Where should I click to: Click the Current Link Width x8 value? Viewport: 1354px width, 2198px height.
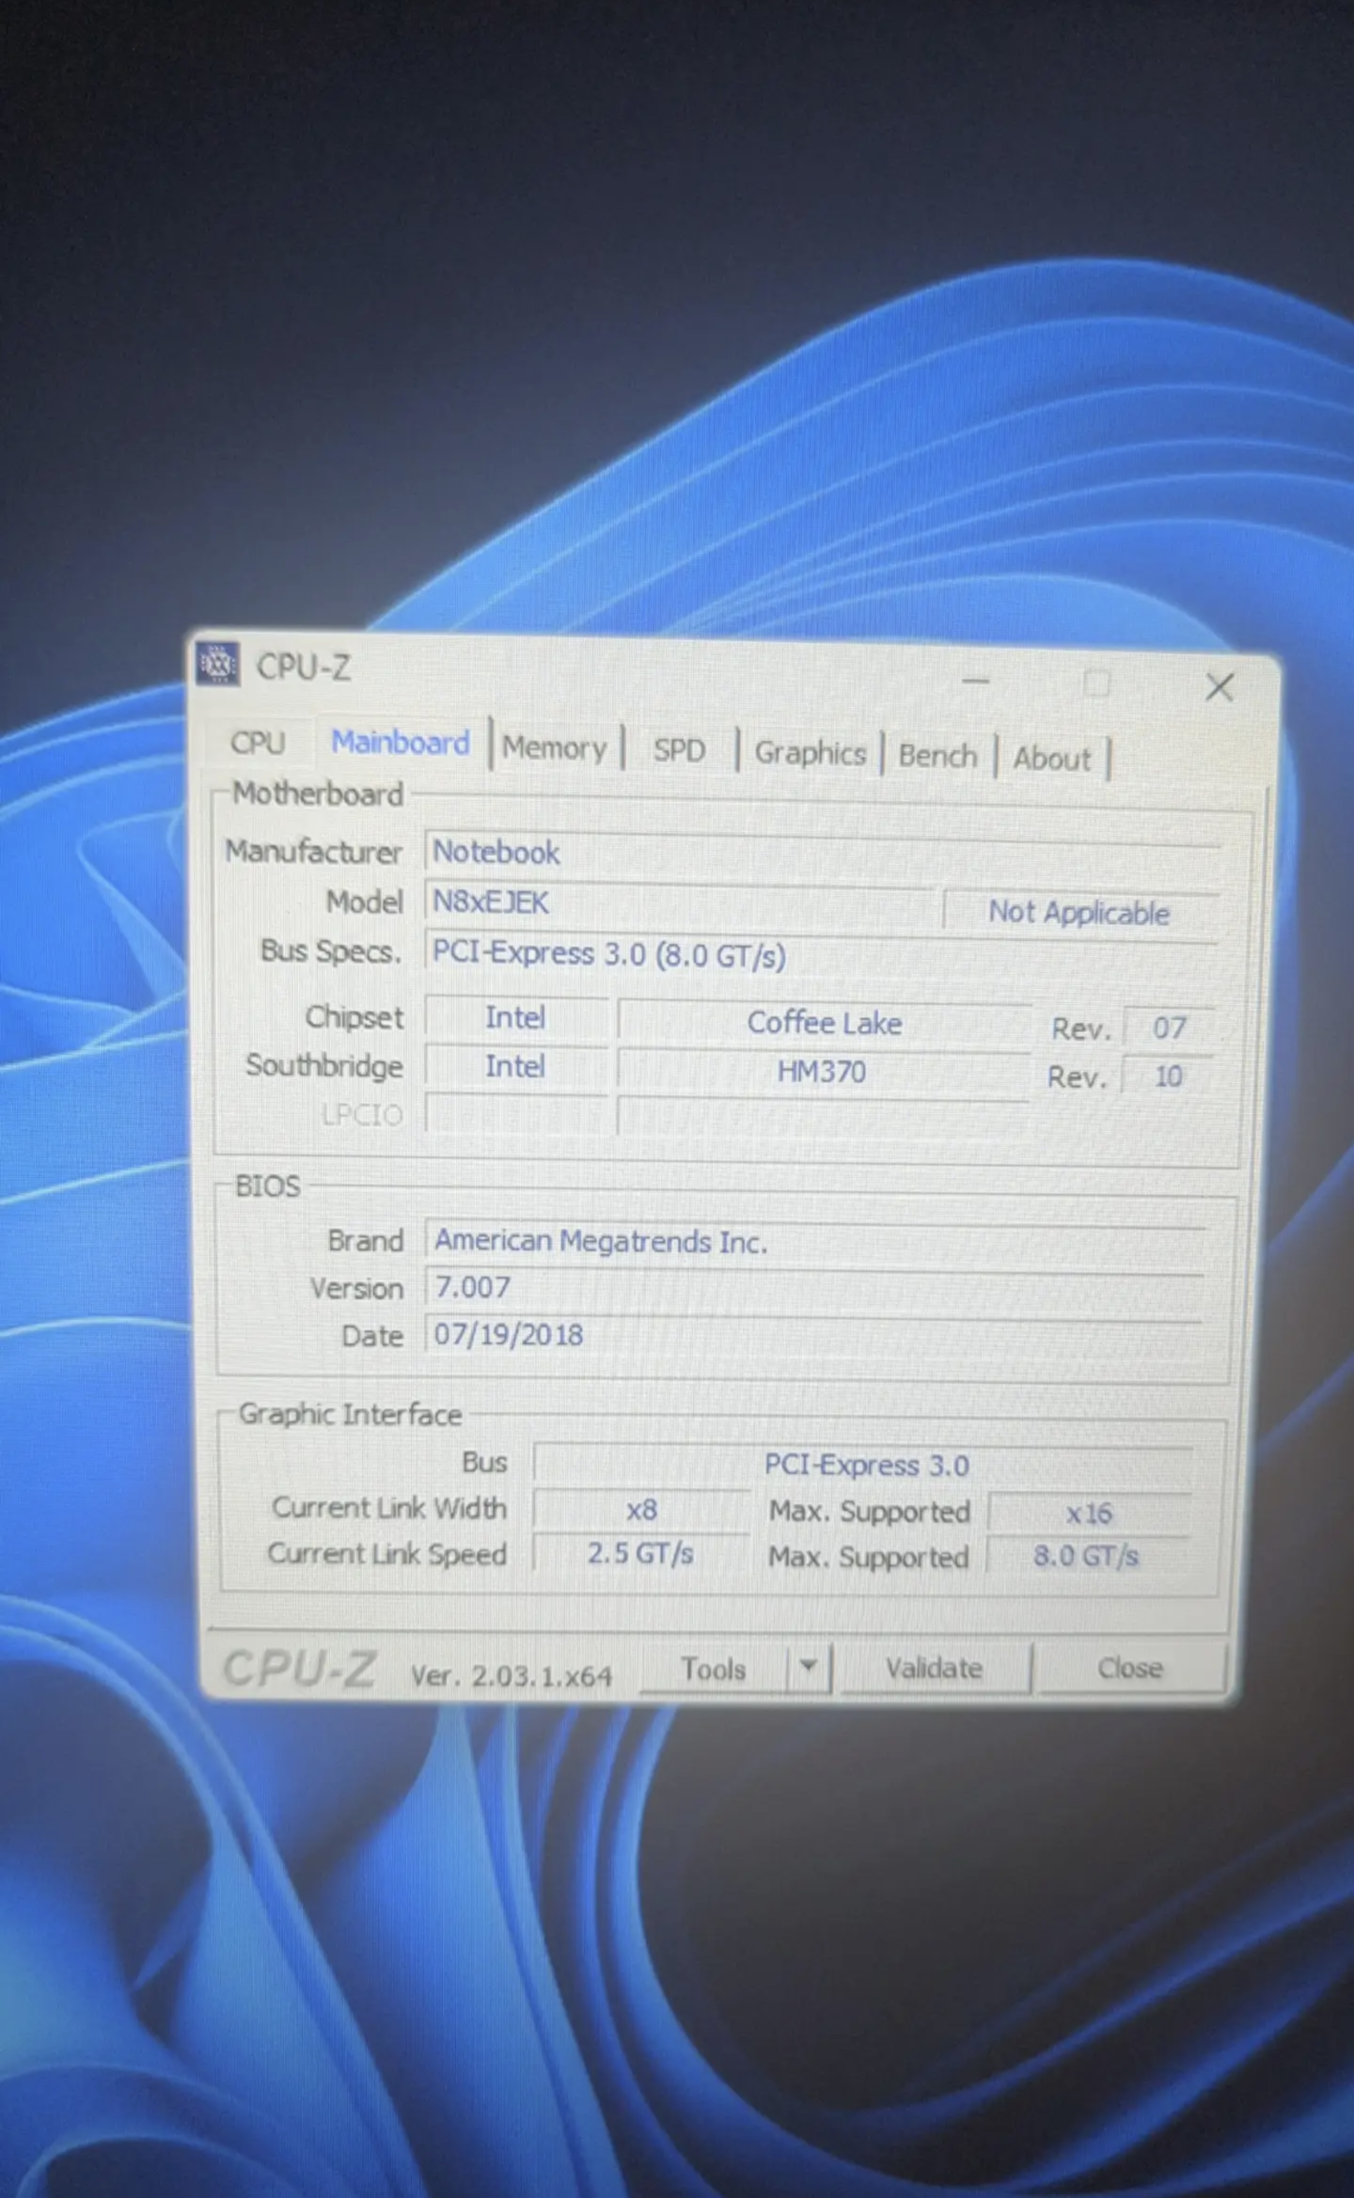coord(641,1511)
